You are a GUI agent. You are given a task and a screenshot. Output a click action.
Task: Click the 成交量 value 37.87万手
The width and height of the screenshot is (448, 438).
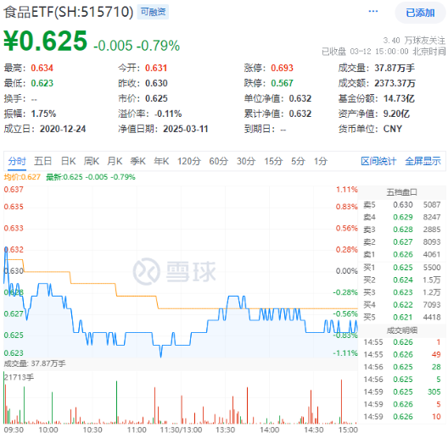[x=395, y=68]
